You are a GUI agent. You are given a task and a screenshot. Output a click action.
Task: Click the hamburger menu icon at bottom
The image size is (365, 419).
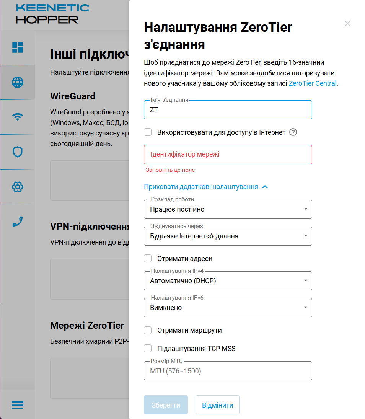click(x=18, y=405)
